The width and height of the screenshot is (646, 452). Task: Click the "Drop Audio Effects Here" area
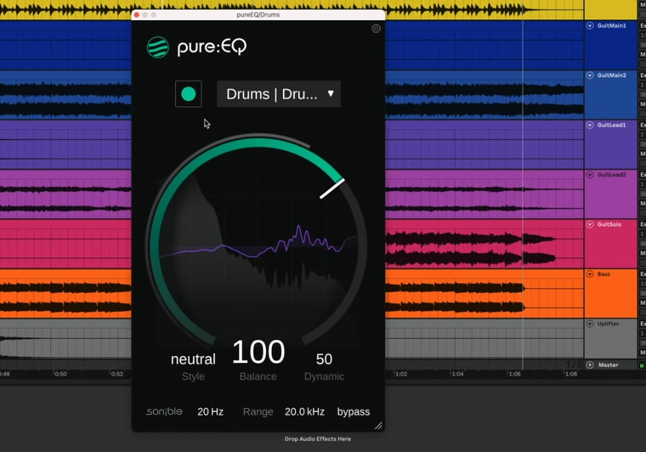click(x=318, y=439)
